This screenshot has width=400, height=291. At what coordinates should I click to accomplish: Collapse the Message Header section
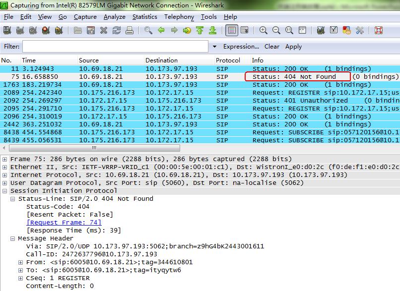[x=12, y=238]
